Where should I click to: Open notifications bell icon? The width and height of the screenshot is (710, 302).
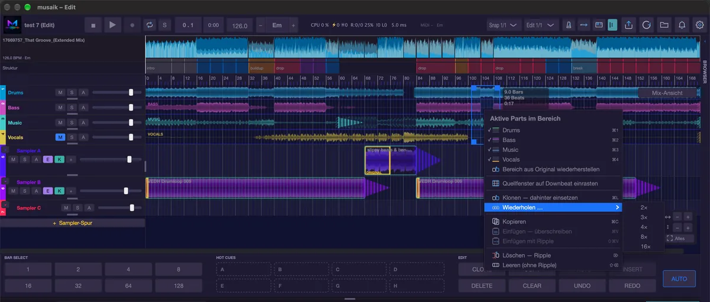point(682,25)
